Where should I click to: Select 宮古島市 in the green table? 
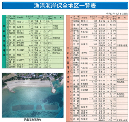20,60
